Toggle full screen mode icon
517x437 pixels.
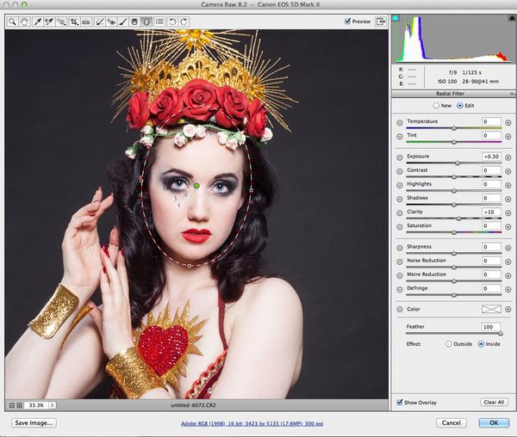click(380, 21)
